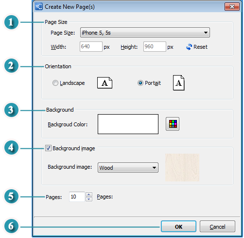Click the Width input field
The width and height of the screenshot is (244, 238).
tap(91, 47)
